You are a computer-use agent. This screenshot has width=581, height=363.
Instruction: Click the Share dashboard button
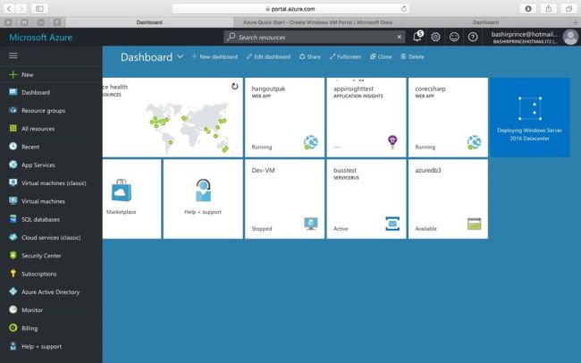[310, 56]
